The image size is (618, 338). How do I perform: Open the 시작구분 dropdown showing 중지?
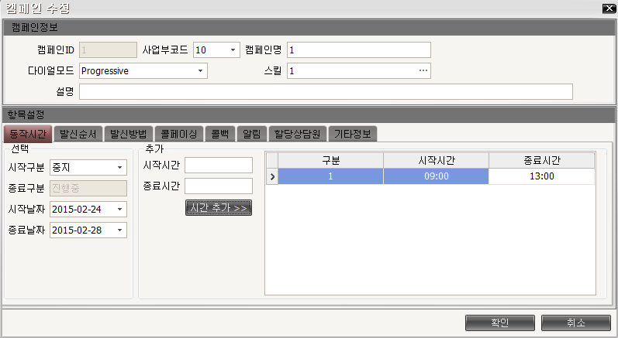pos(120,167)
